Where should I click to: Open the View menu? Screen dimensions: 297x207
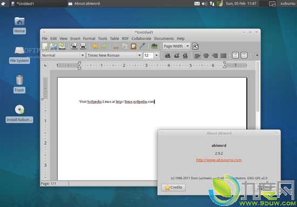tap(64, 38)
